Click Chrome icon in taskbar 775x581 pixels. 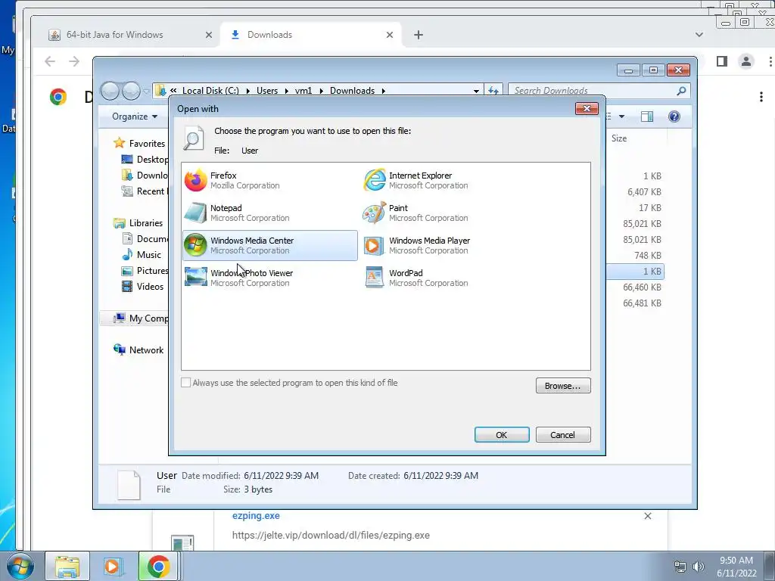coord(158,566)
